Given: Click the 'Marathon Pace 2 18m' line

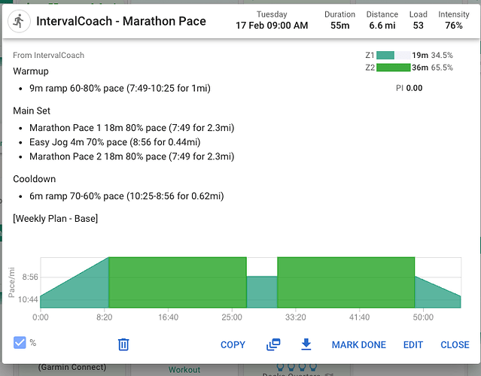Looking at the screenshot, I should tap(132, 156).
